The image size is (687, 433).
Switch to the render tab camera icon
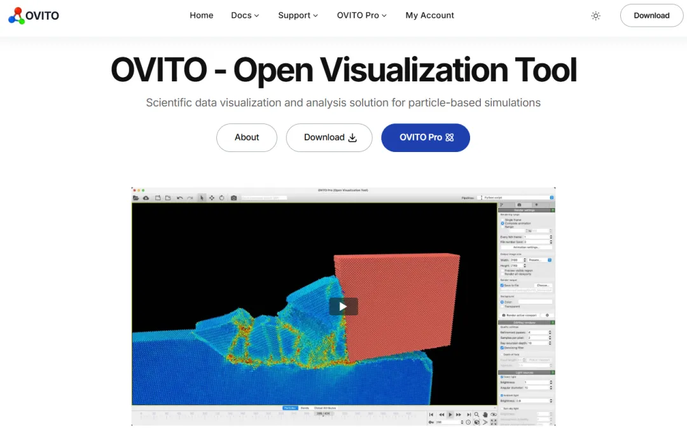[x=519, y=205]
